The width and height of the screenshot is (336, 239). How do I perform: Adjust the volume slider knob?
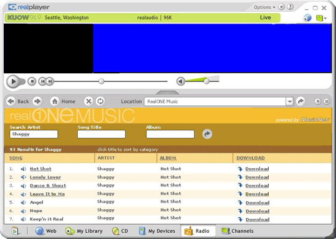(x=207, y=81)
